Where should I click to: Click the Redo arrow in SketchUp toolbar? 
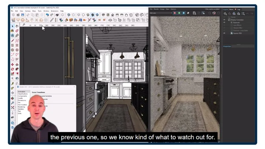[52, 15]
